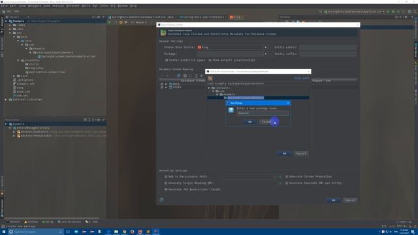Screen dimensions: 418x235
Task: Click the taskbar search box
Action: coord(35,232)
